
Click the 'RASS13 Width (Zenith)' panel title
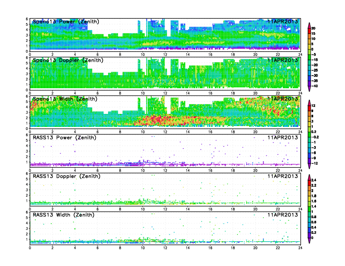63,215
